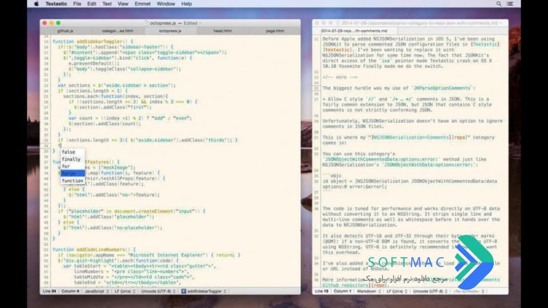Open the Textastic application menu
548x308 pixels.
point(56,4)
